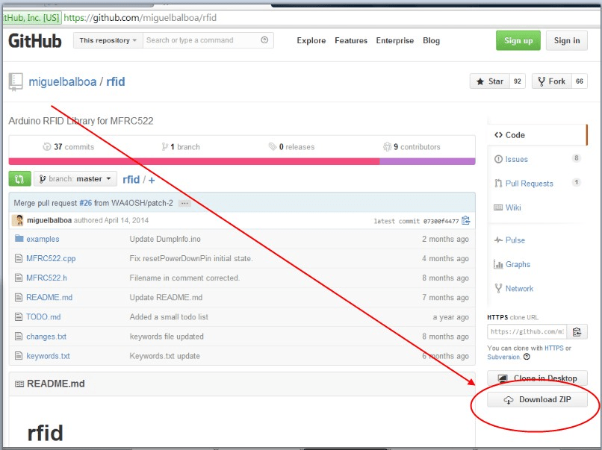Image resolution: width=602 pixels, height=450 pixels.
Task: Click the Graphs bar chart icon
Action: [x=498, y=264]
